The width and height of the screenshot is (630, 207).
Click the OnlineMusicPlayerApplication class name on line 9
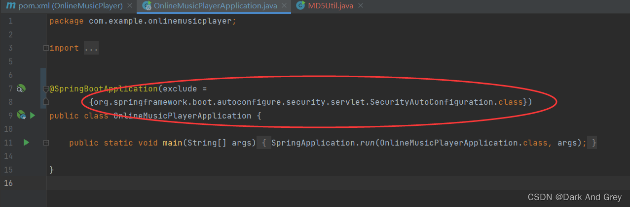[182, 116]
